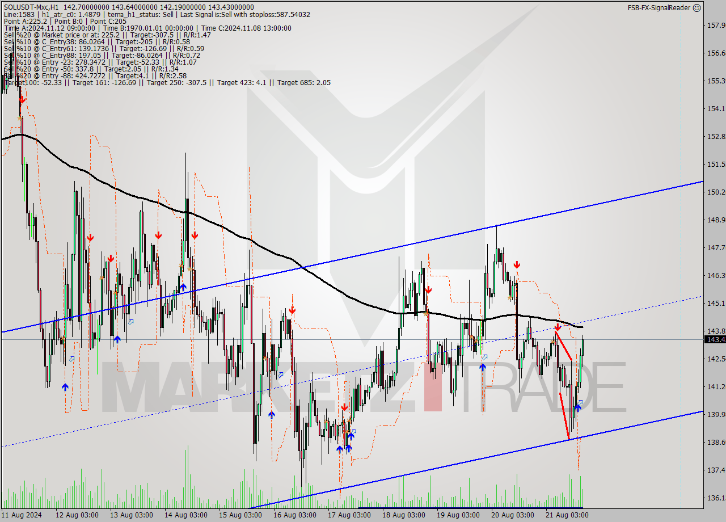Click the 157.9 price axis label
The width and height of the screenshot is (726, 522).
coord(716,25)
